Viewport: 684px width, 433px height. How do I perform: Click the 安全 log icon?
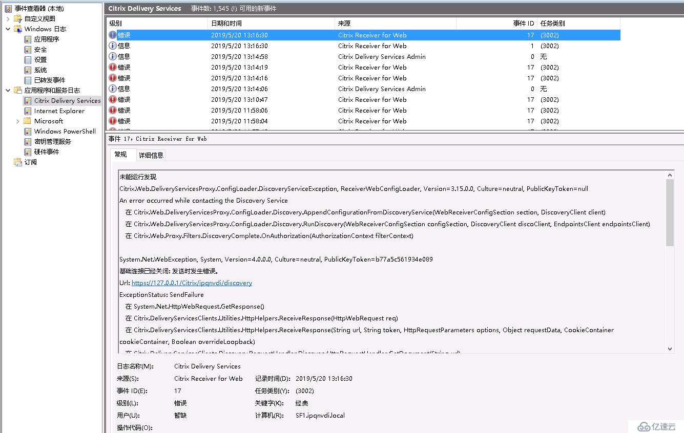click(x=28, y=50)
